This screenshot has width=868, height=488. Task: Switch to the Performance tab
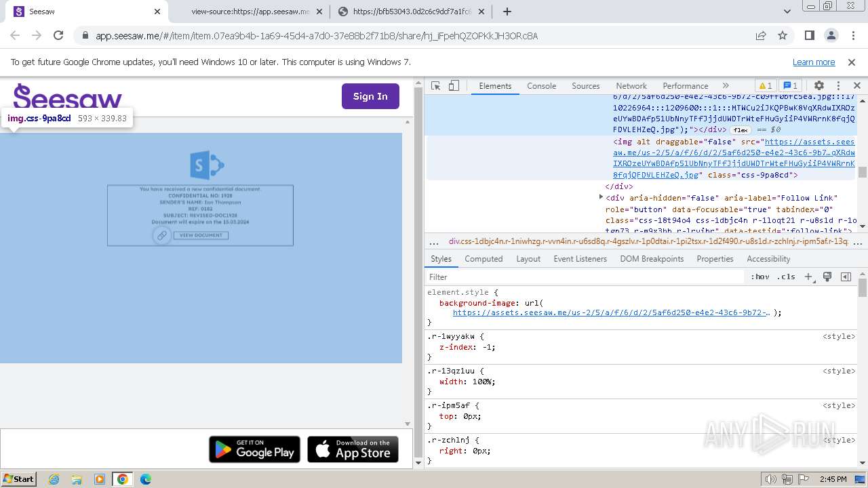(686, 86)
